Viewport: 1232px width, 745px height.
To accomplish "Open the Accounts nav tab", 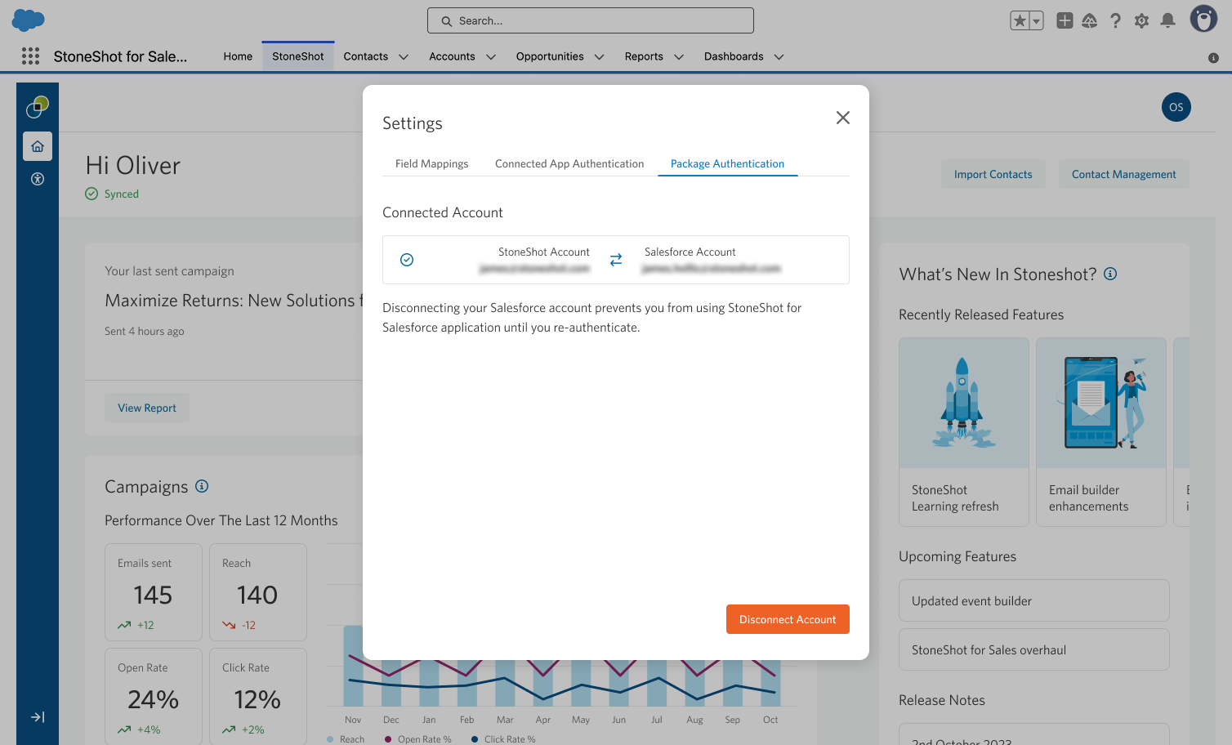I will click(x=452, y=56).
